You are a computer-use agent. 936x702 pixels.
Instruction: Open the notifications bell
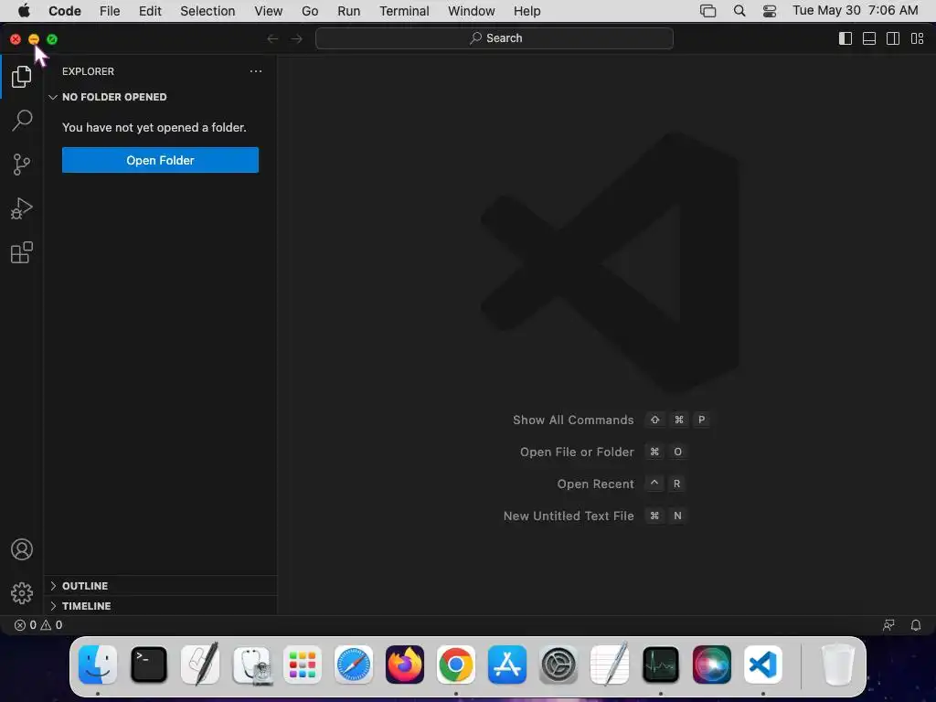click(916, 625)
